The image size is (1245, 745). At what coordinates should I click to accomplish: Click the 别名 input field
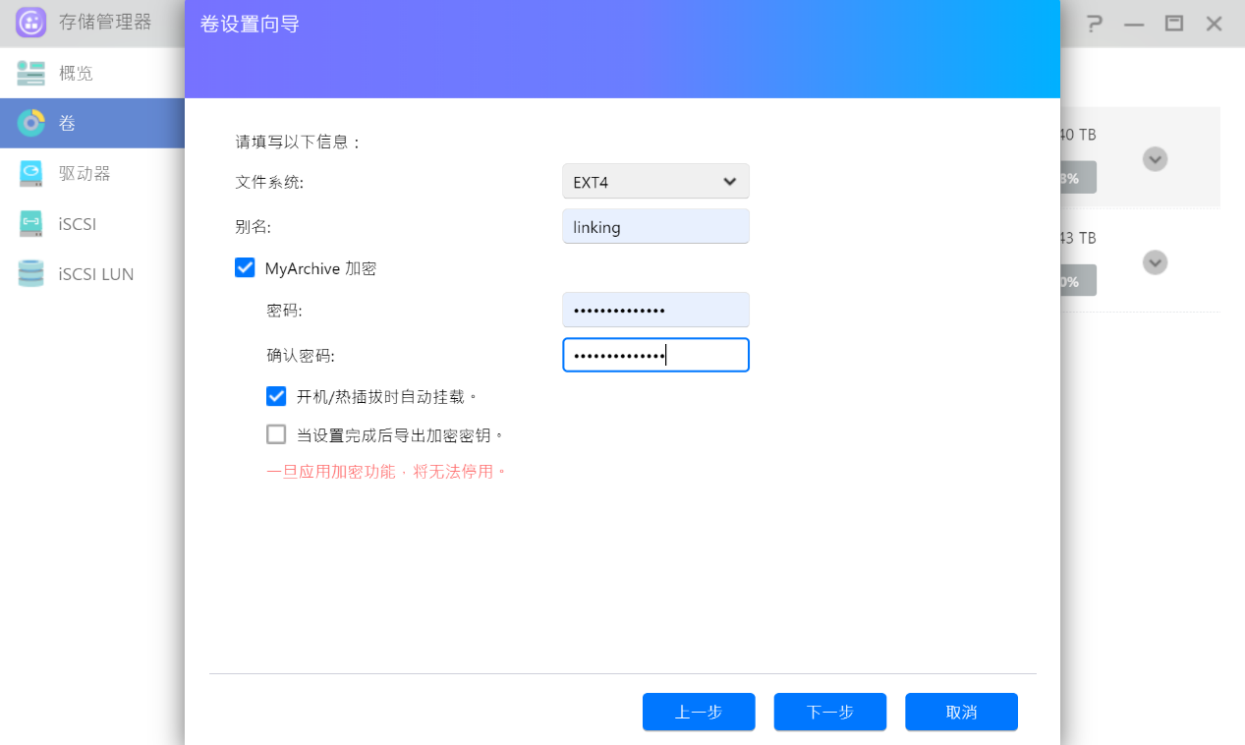(x=655, y=227)
